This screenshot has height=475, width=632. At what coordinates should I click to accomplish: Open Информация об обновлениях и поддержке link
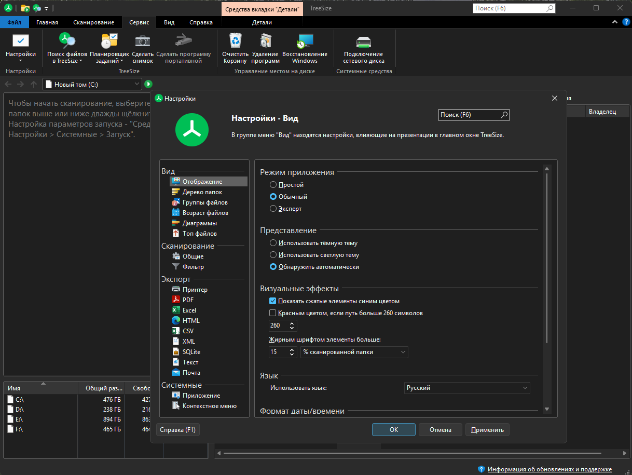pyautogui.click(x=549, y=469)
